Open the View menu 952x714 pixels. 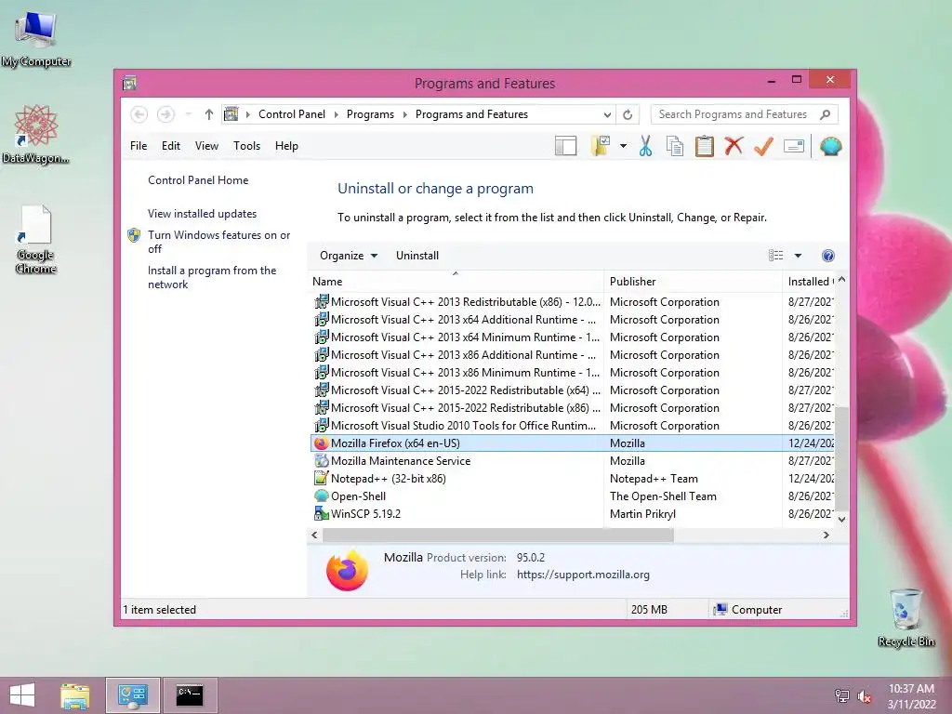[x=206, y=146]
